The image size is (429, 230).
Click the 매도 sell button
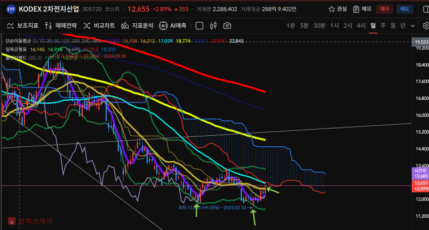(405, 9)
